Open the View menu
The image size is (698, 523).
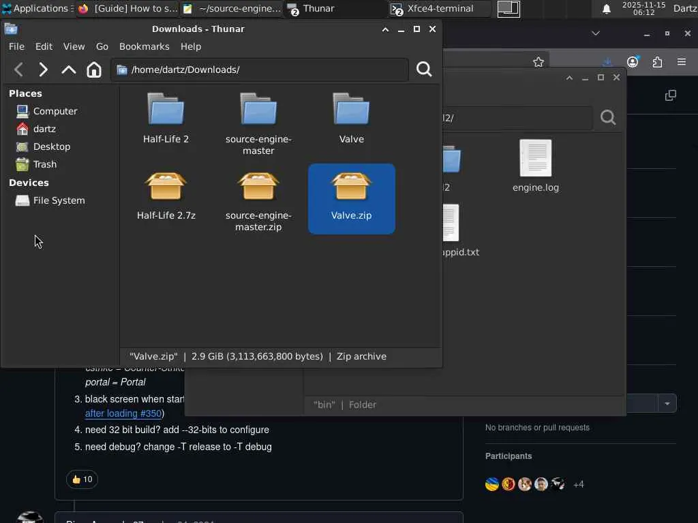(74, 46)
